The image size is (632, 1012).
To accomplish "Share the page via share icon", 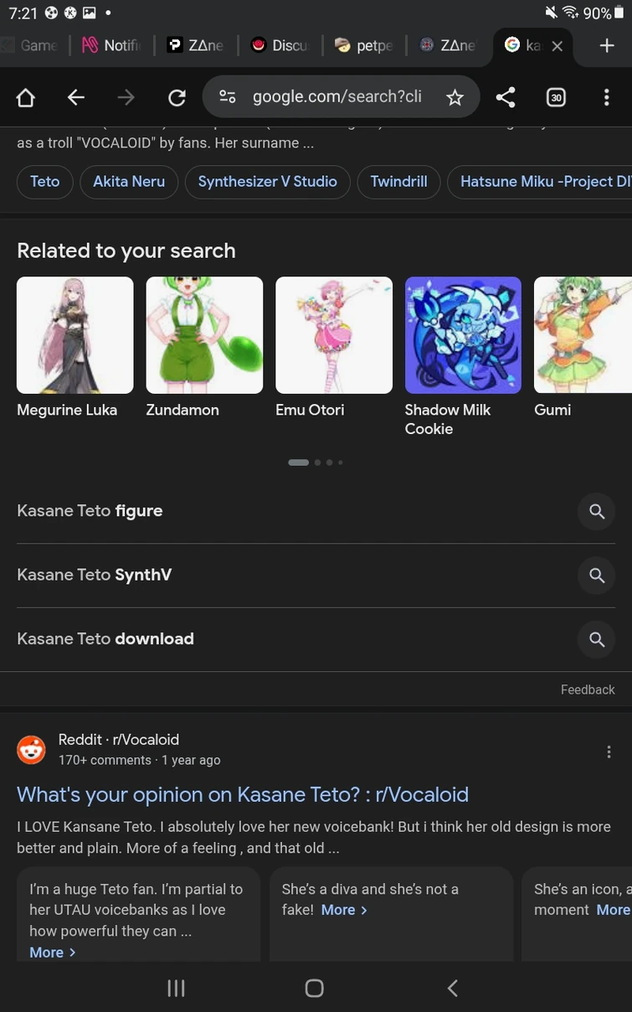I will point(506,98).
